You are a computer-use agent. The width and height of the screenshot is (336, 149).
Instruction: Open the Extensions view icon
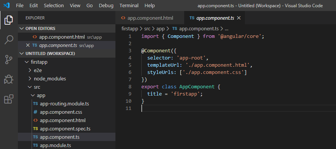8,99
